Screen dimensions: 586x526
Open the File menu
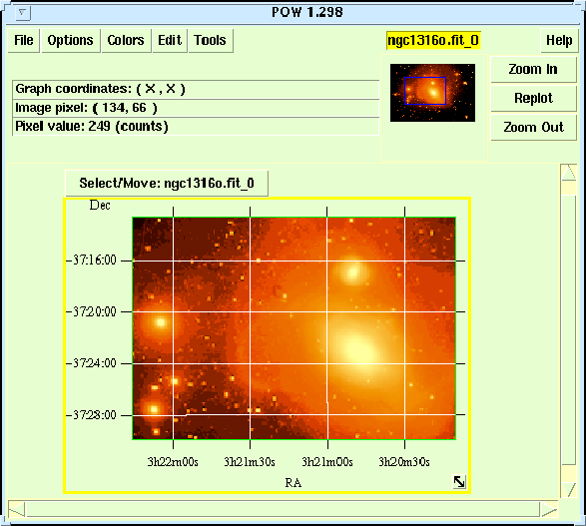click(x=24, y=40)
